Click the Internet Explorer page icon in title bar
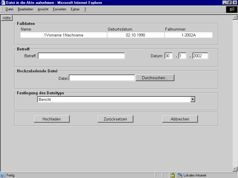Screen dimensions: 238x178 pos(3,3)
